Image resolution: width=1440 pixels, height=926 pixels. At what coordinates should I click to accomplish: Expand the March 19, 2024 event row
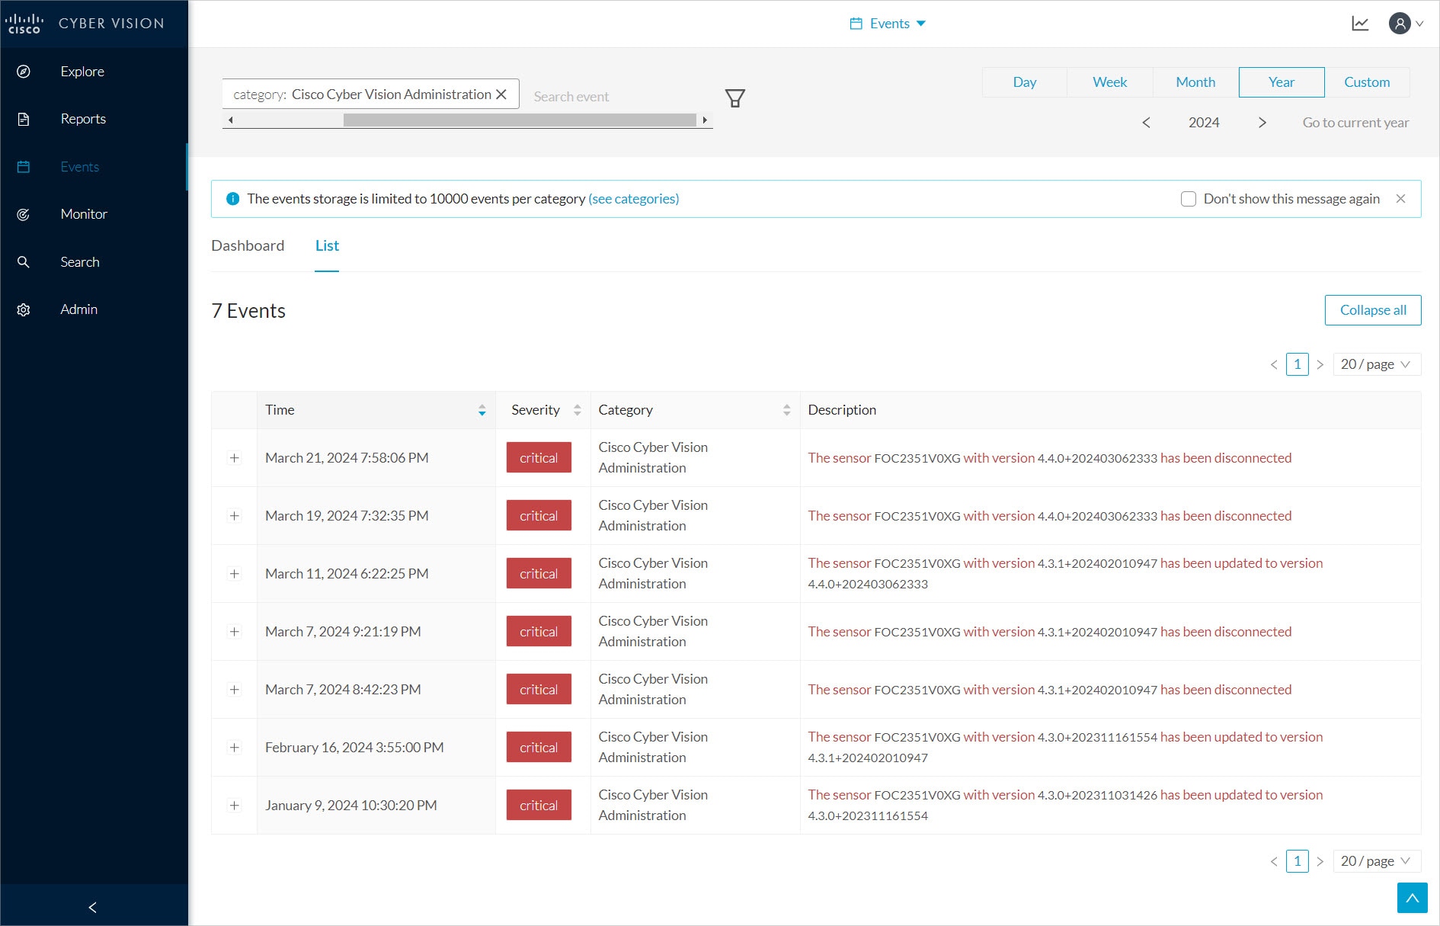(x=235, y=516)
